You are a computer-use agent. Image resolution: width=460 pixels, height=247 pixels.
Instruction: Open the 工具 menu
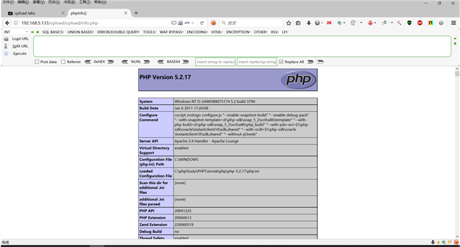pos(84,2)
